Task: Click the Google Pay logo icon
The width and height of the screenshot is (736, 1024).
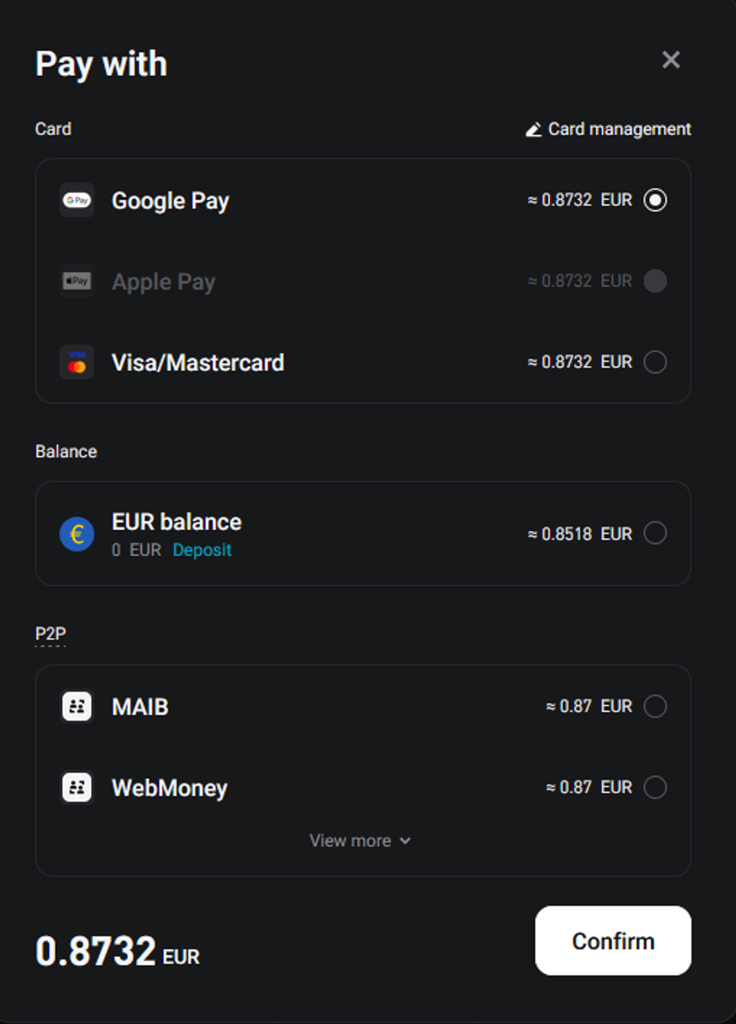Action: (77, 200)
